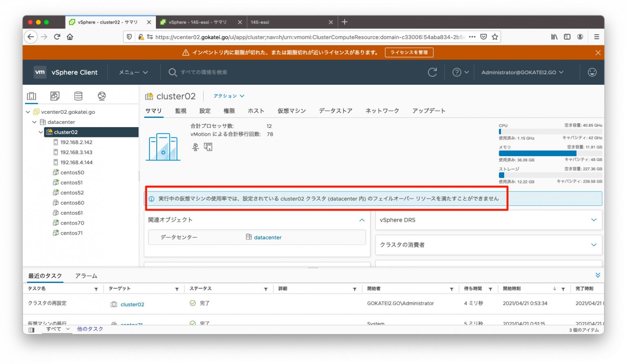Expand the vSphere DRS panel
Viewport: 627px width, 364px height.
point(594,220)
